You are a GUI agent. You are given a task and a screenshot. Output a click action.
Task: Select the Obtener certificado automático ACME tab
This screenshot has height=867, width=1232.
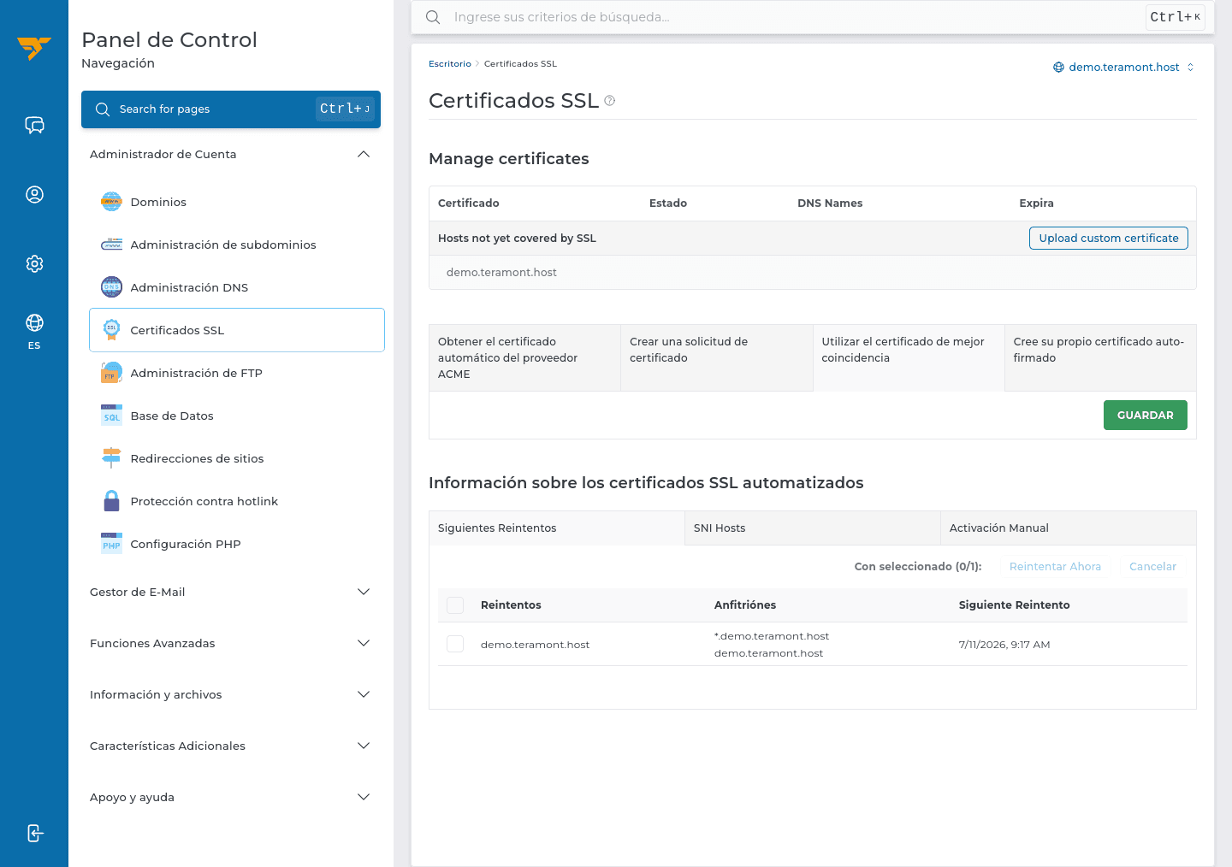pos(524,357)
